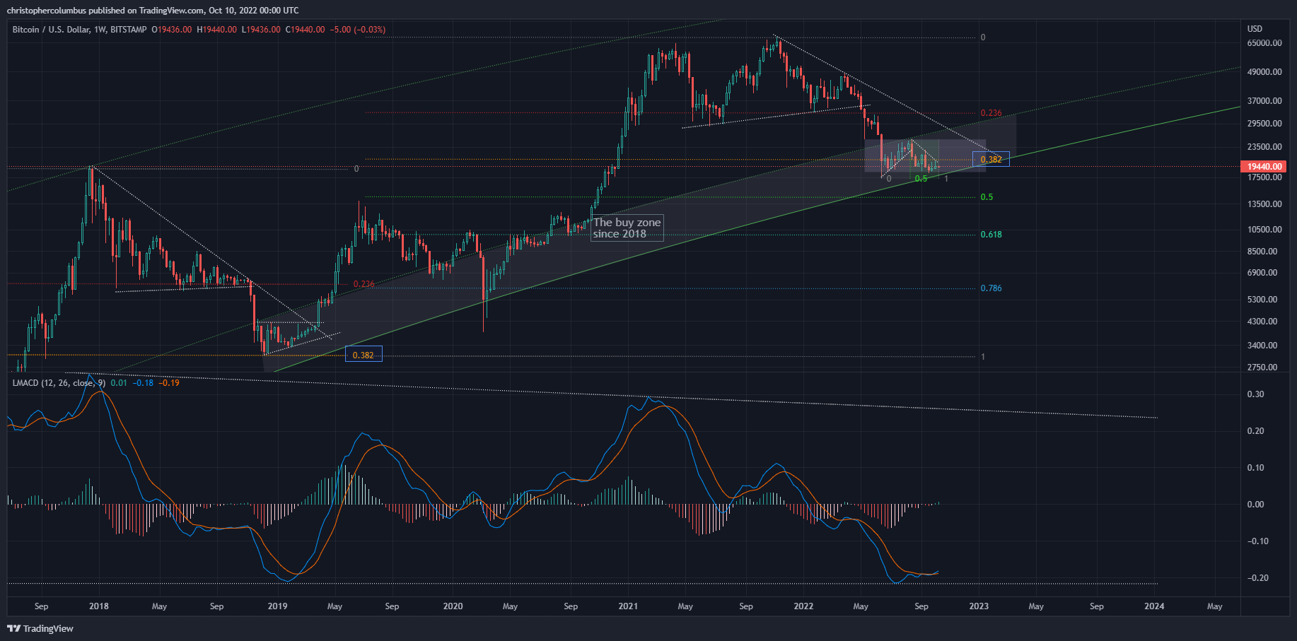The image size is (1297, 641).
Task: Click the 4300.00 price axis label
Action: point(1262,322)
